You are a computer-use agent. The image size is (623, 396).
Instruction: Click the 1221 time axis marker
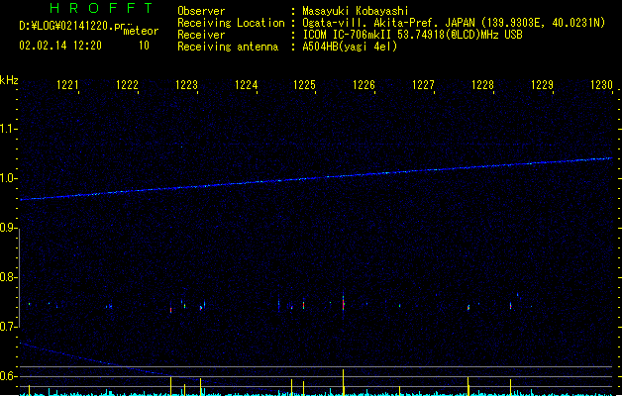(67, 85)
